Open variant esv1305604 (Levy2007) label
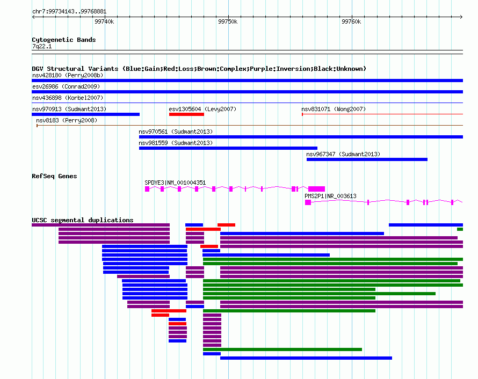Screen dimensions: 478x379 tap(202, 109)
